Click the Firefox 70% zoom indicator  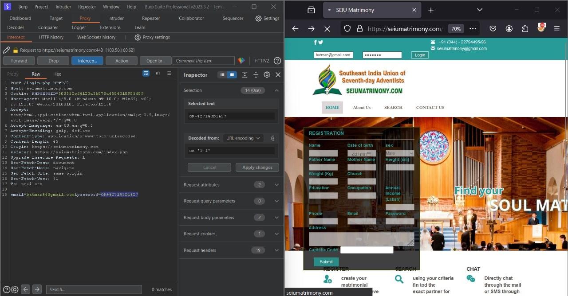456,29
